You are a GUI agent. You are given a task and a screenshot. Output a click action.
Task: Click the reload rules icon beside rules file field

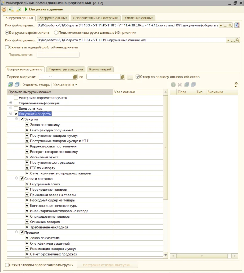[237, 25]
